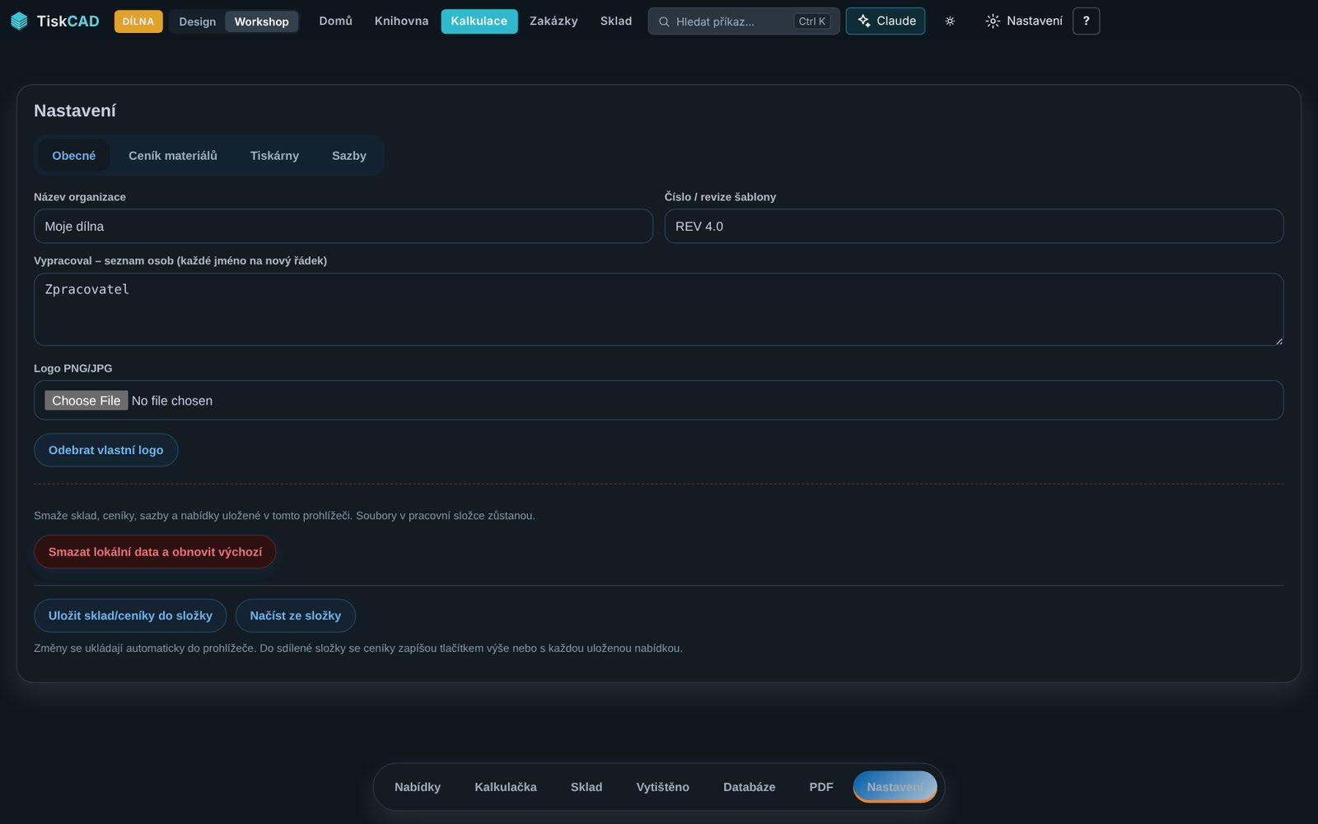Click Uložit sklad/ceníky do složky
Screen dimensions: 1318x824
click(130, 616)
